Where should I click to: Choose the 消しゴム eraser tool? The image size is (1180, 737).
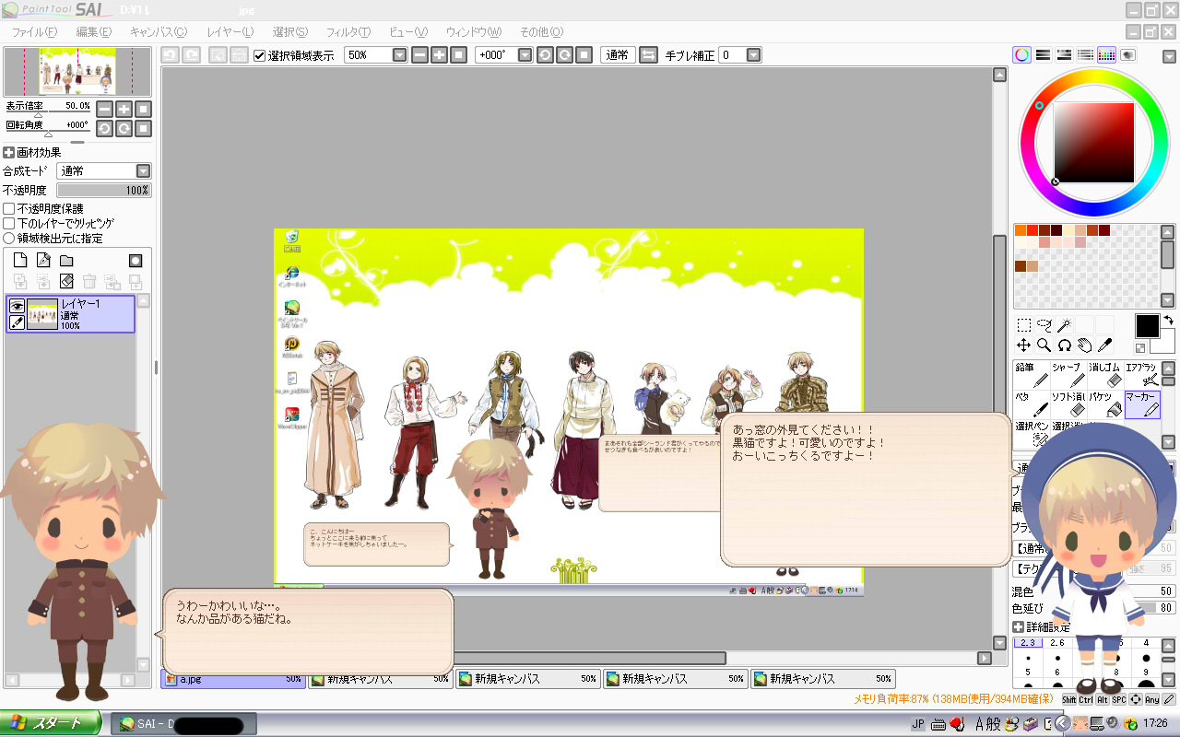[x=1105, y=375]
